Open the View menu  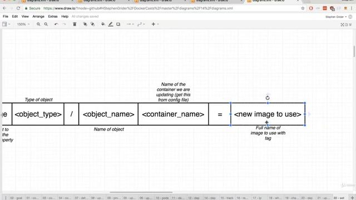(x=25, y=16)
